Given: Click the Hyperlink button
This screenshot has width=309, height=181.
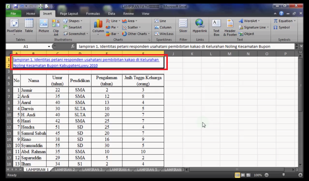Looking at the screenshot, I should (200, 26).
